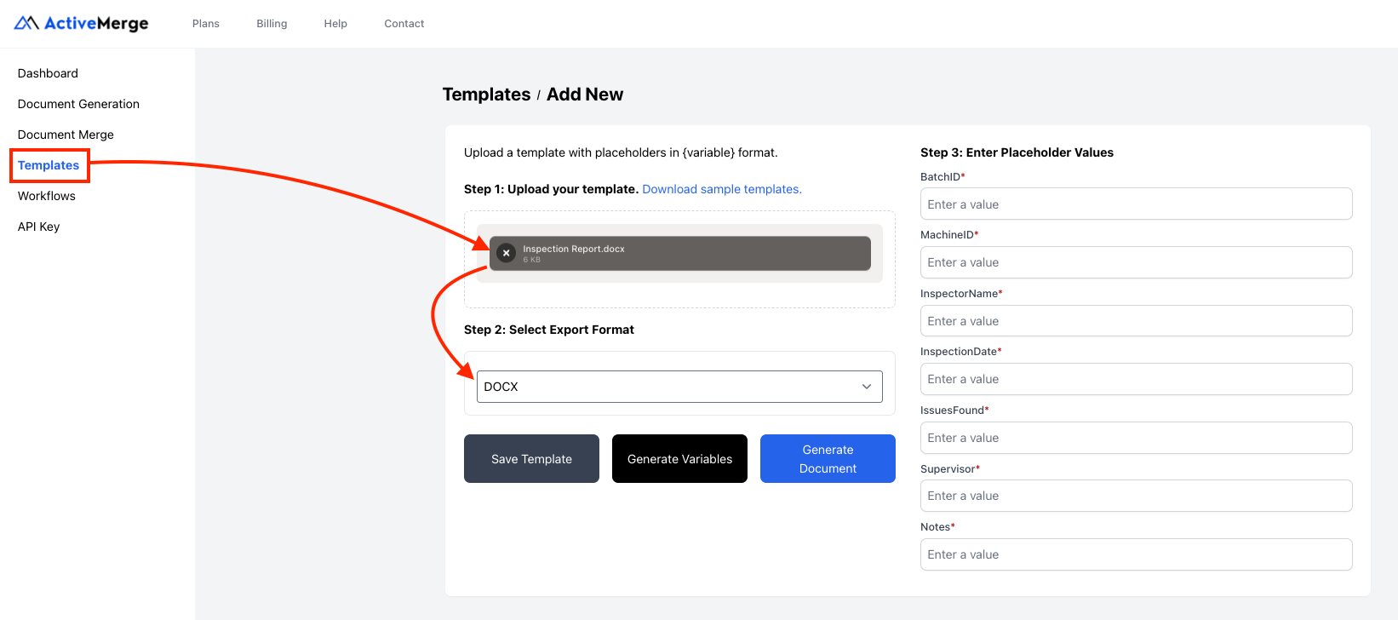
Task: Click Generate Variables
Action: tap(679, 458)
